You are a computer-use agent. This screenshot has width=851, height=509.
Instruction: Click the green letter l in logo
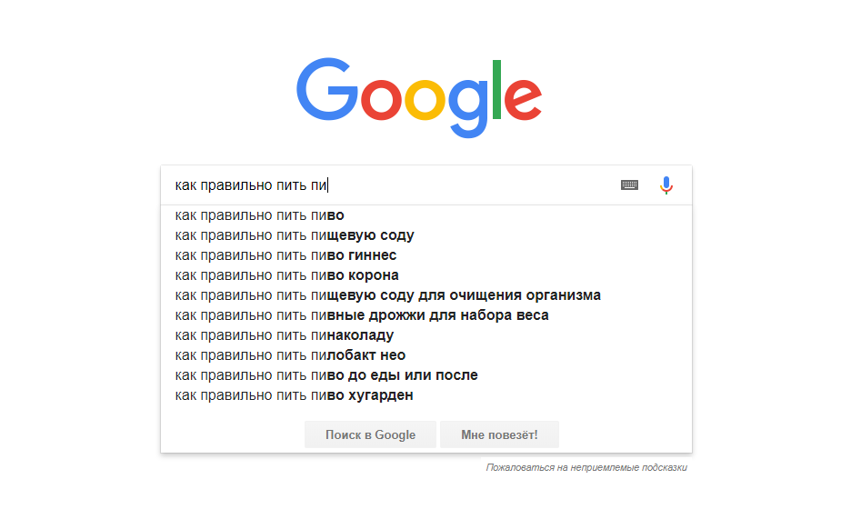496,89
